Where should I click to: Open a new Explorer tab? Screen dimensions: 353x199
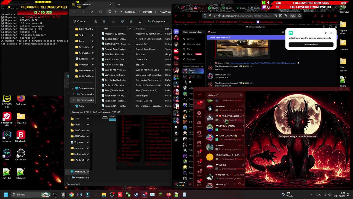pos(119,4)
